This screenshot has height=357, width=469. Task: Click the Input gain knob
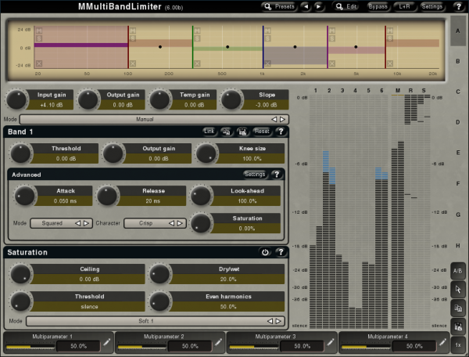(x=16, y=99)
